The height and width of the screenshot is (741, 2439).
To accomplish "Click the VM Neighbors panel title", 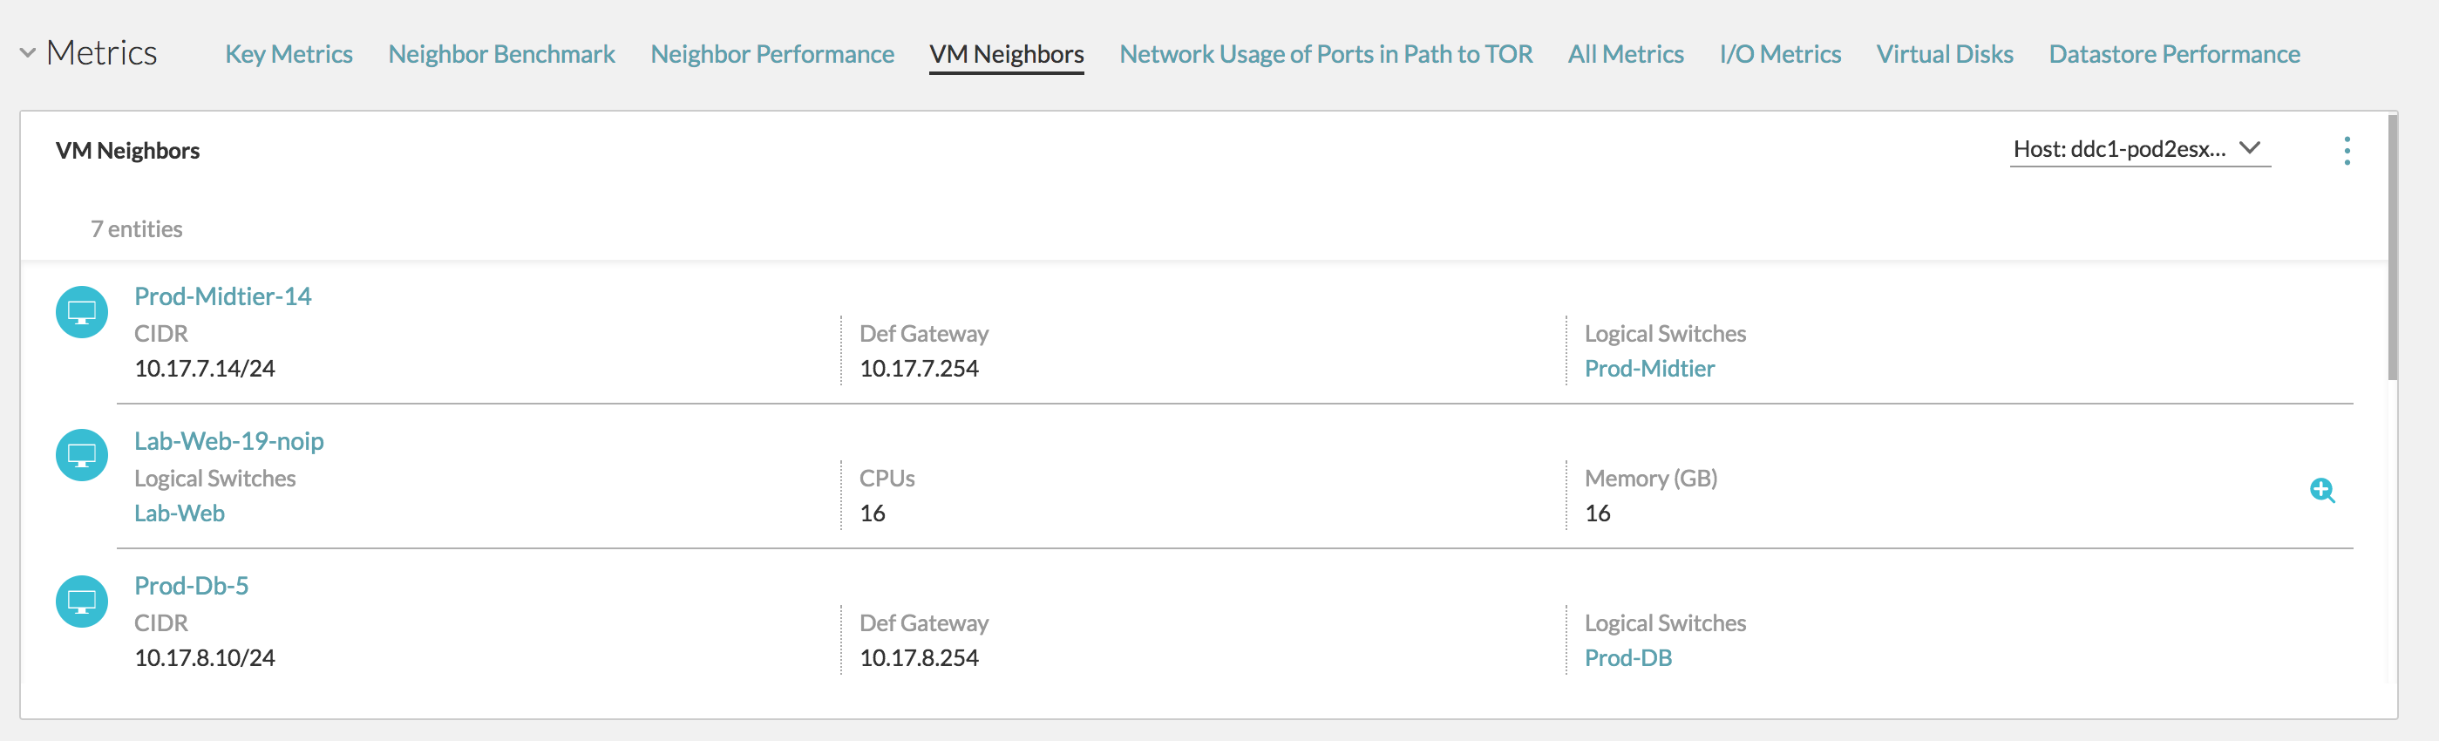I will (128, 151).
